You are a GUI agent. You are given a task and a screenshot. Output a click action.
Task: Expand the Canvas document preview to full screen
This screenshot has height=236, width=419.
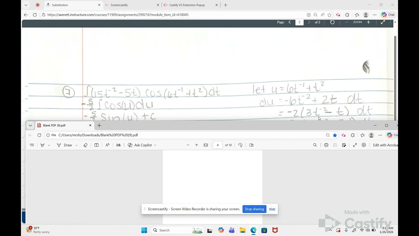coord(383,22)
